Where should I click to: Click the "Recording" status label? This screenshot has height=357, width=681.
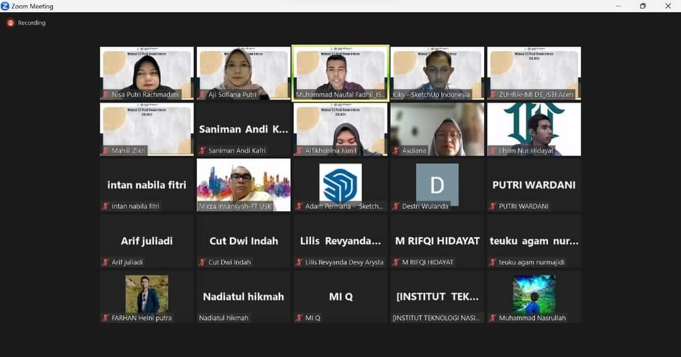tap(32, 23)
